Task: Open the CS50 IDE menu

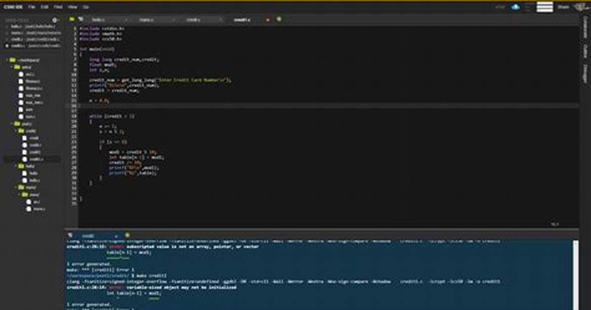Action: pos(13,7)
